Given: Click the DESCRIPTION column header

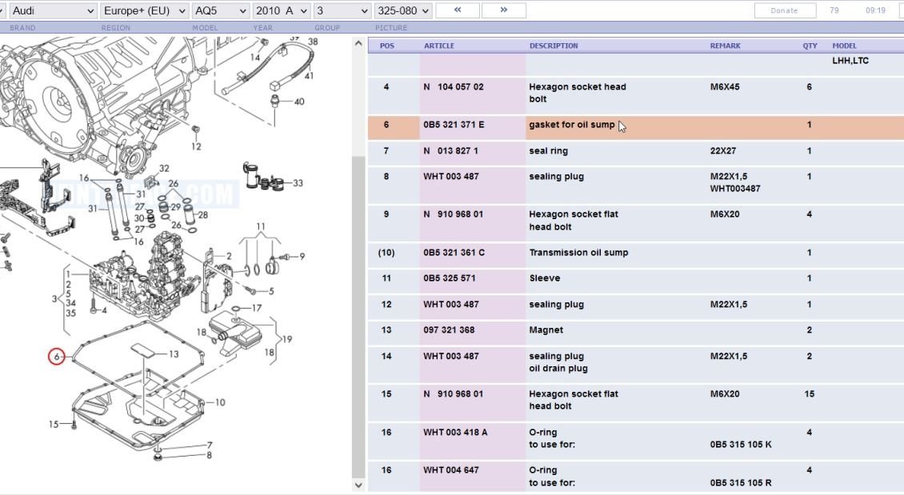Looking at the screenshot, I should tap(554, 46).
